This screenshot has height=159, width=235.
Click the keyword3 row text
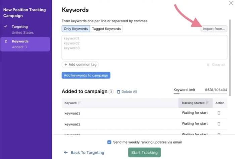(73, 113)
